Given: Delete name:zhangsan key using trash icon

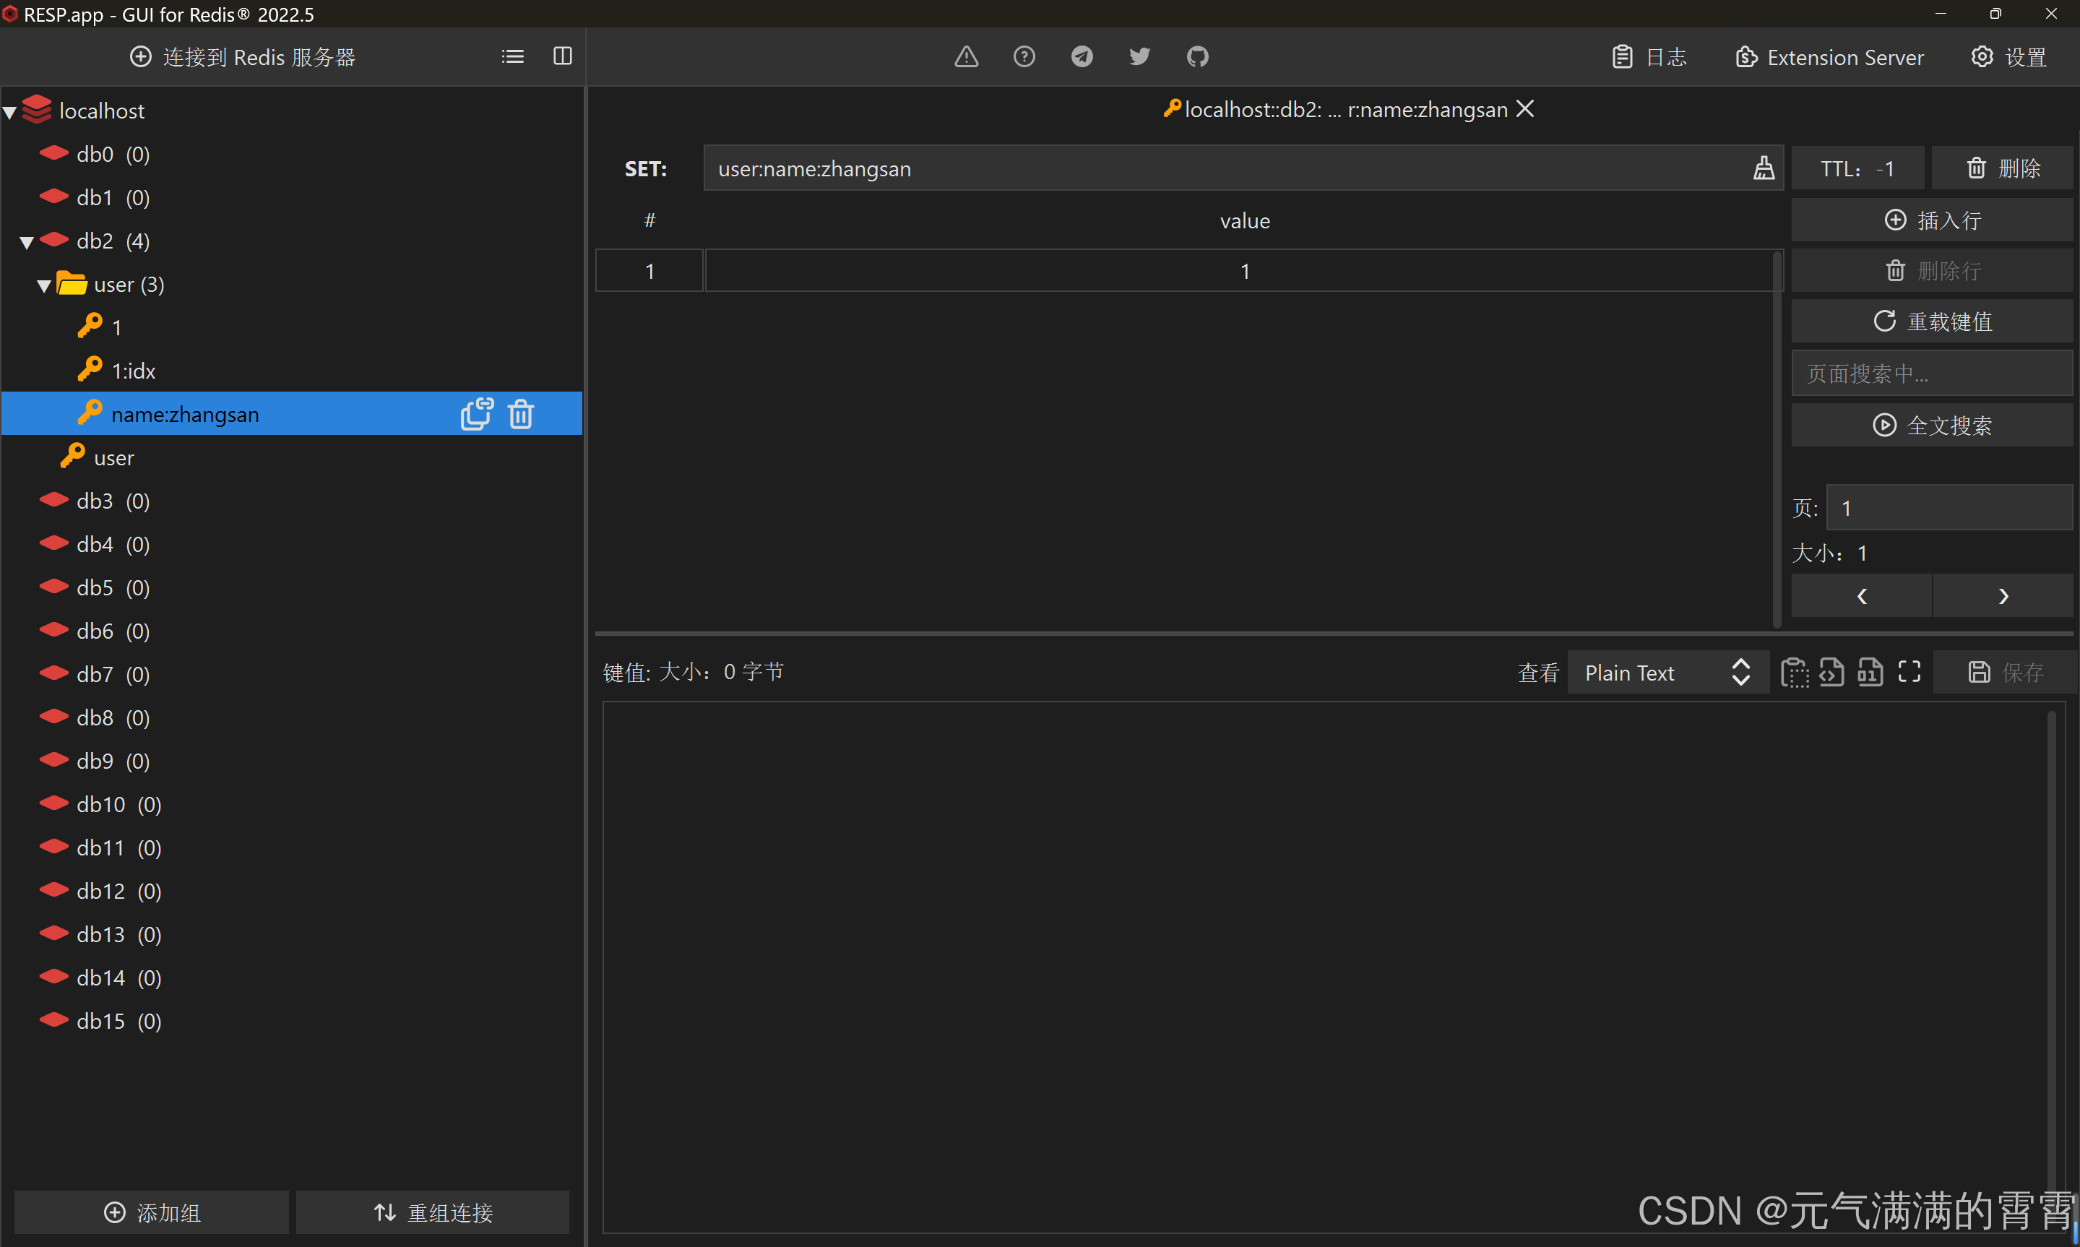Looking at the screenshot, I should tap(521, 414).
